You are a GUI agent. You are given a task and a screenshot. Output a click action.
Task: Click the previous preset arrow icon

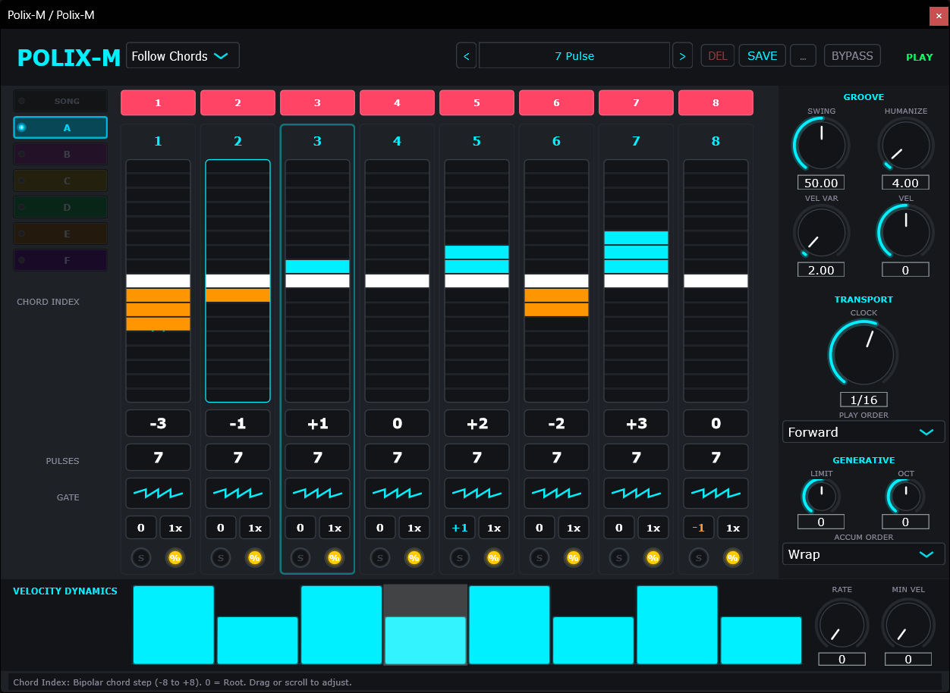click(466, 55)
